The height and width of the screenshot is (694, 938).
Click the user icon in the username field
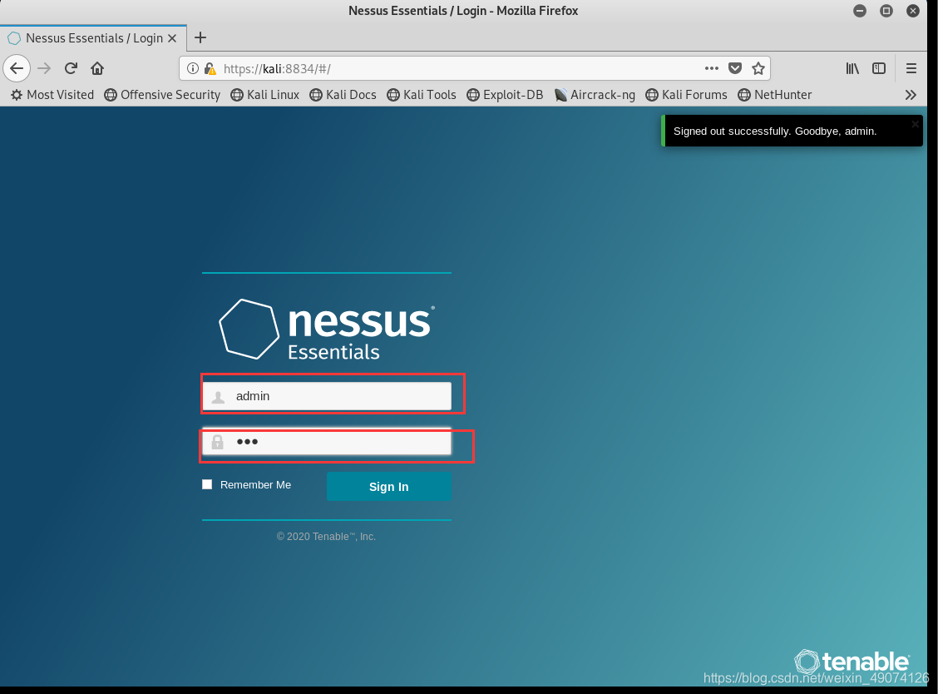[218, 396]
